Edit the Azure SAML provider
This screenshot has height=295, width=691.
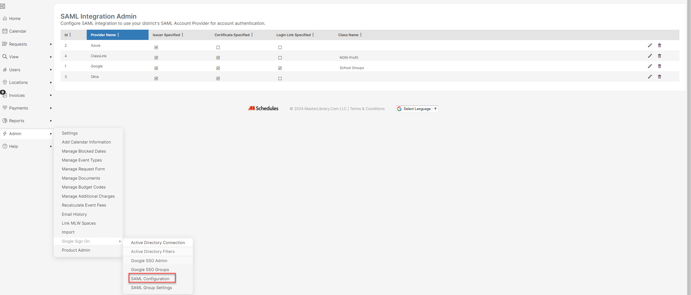(650, 45)
